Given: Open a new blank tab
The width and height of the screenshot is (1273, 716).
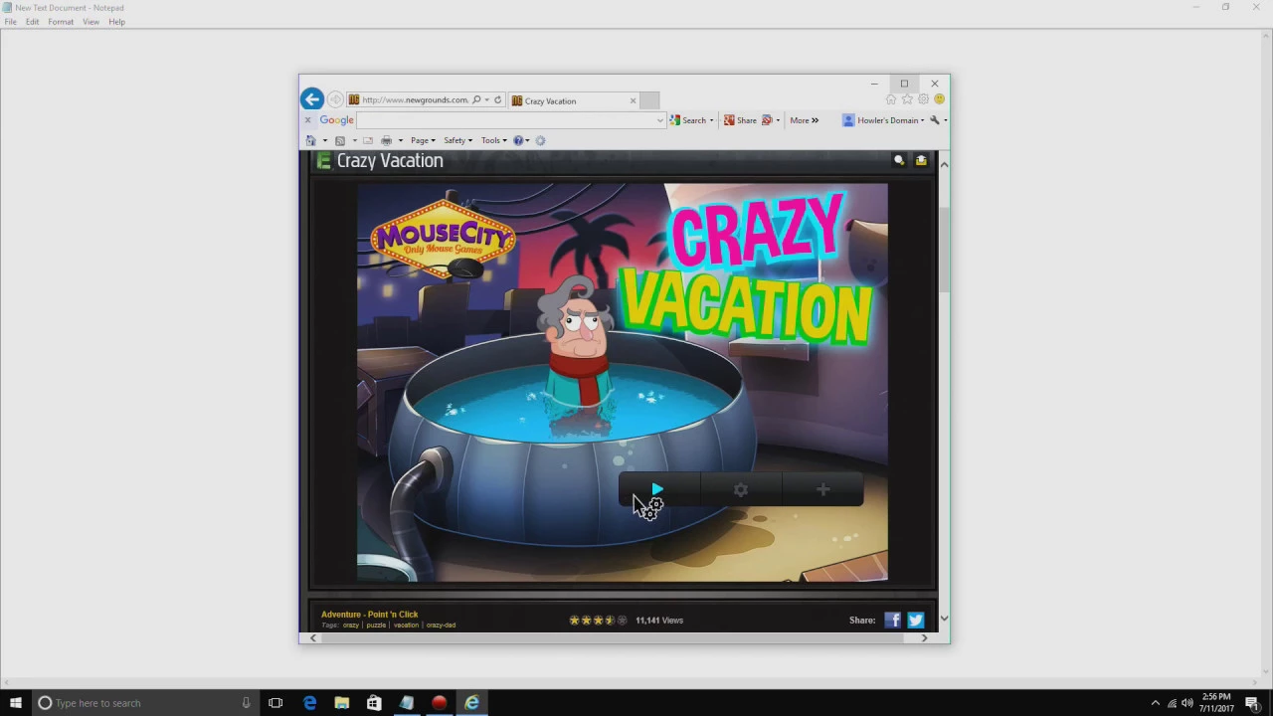Looking at the screenshot, I should click(x=649, y=100).
